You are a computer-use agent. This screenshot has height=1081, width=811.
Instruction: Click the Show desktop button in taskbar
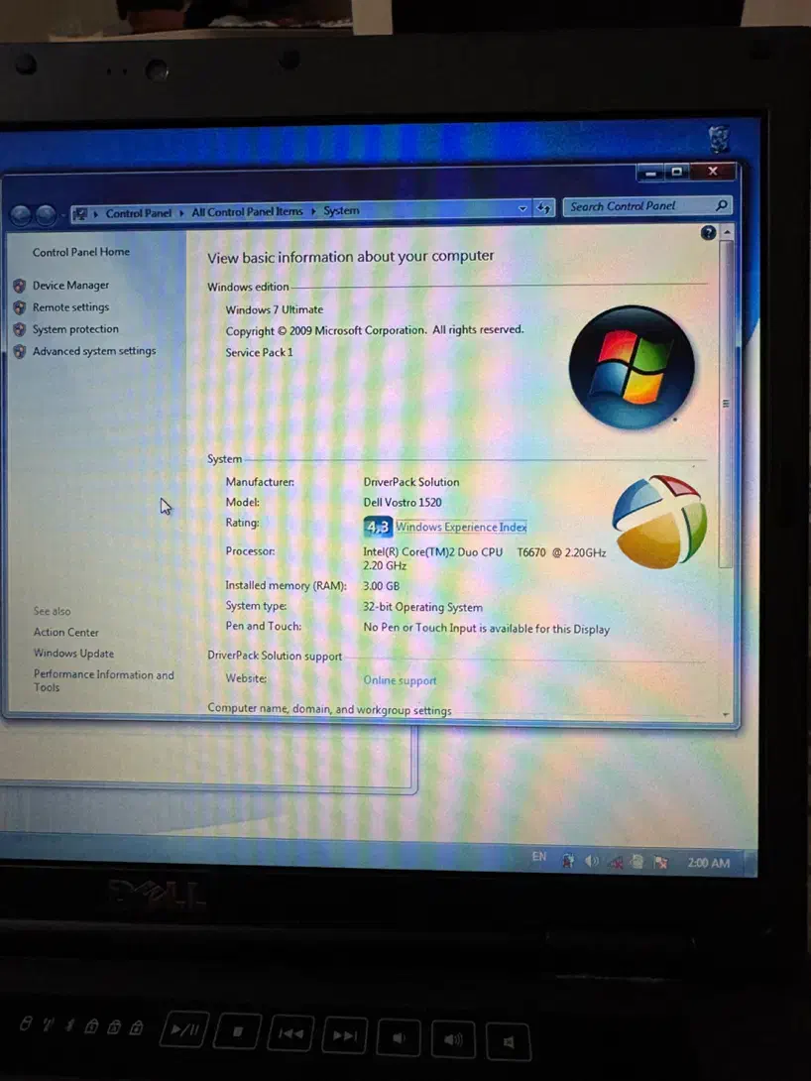751,864
